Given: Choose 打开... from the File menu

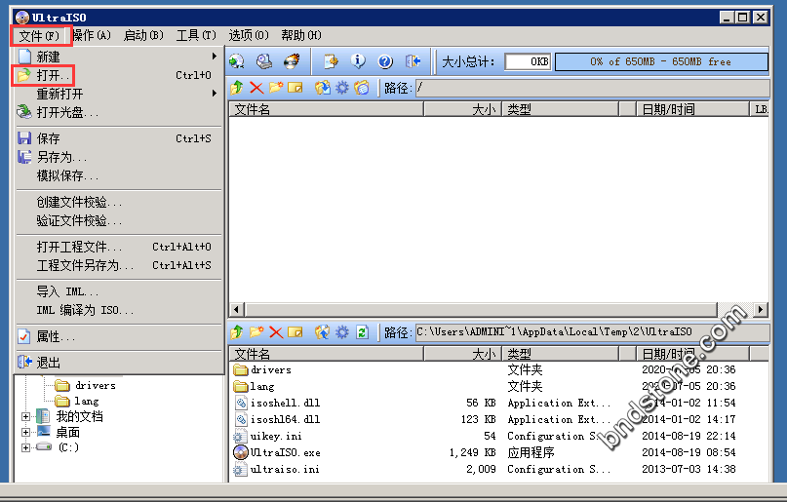Looking at the screenshot, I should coord(118,75).
